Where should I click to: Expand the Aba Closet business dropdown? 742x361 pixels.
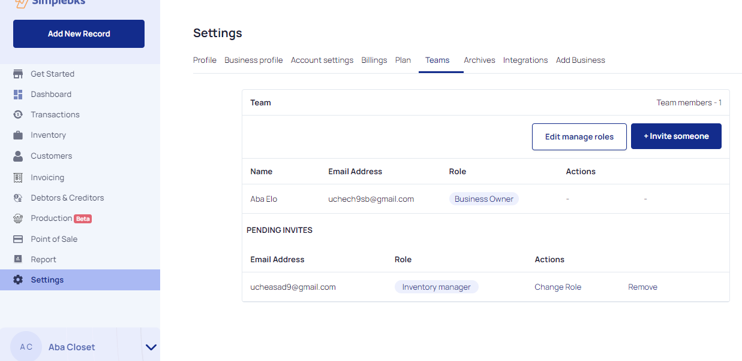click(151, 347)
